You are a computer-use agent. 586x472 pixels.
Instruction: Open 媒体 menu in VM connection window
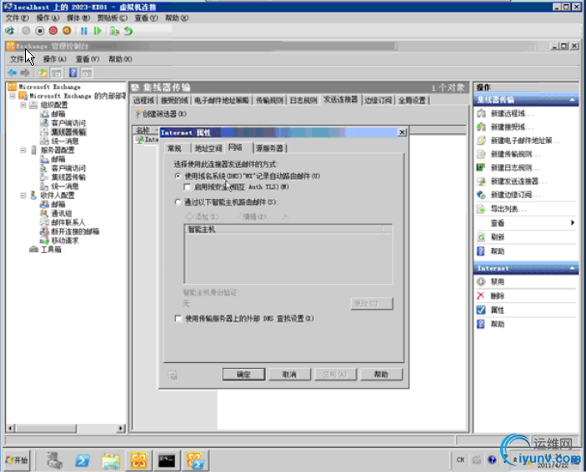coord(78,18)
